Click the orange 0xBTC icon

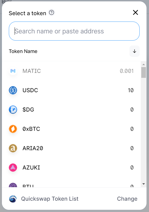pyautogui.click(x=13, y=129)
